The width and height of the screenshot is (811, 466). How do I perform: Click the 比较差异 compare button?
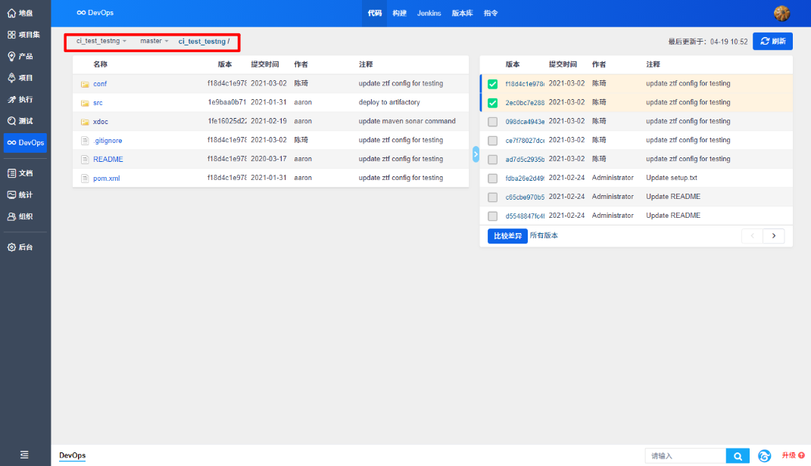pos(507,236)
